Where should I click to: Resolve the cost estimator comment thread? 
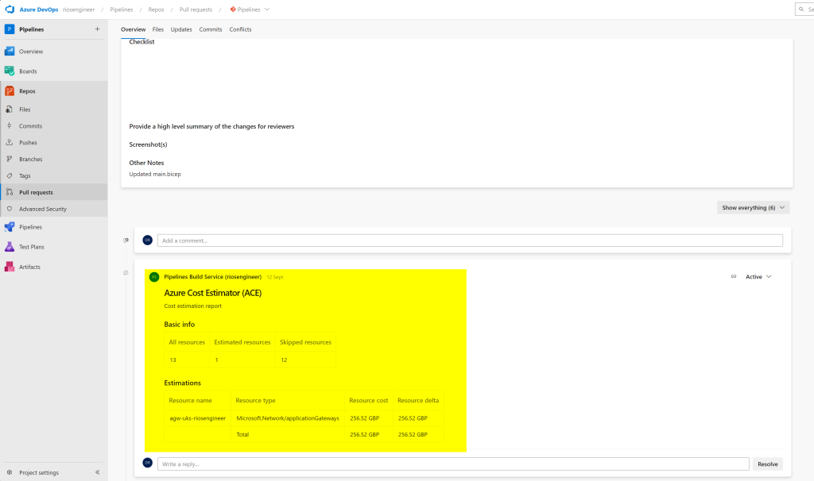766,464
